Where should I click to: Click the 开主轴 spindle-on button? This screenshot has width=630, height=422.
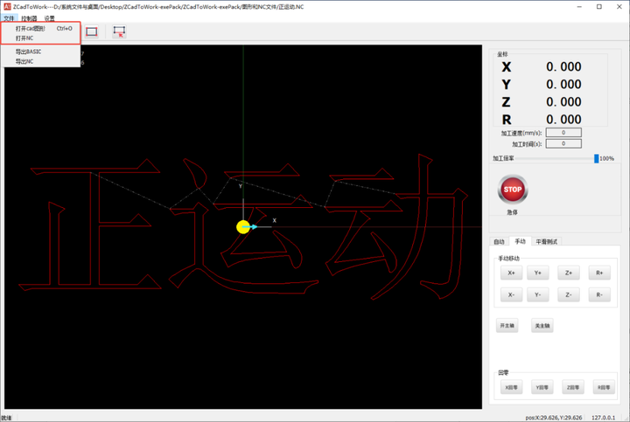click(x=507, y=325)
